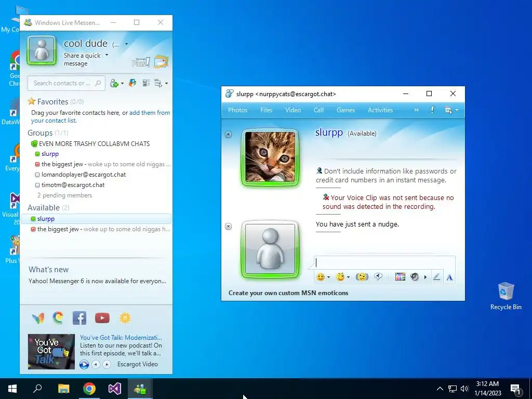Click the MSN butterfly icon at bottom
This screenshot has height=399, width=532.
[x=38, y=318]
